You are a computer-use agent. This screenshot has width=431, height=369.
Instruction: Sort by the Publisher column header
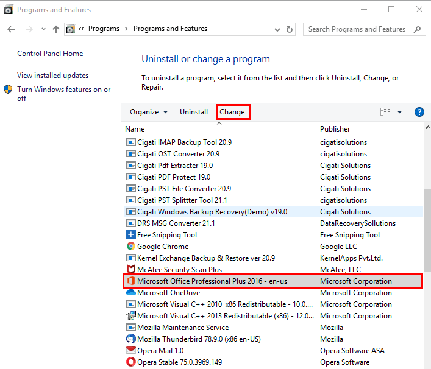pyautogui.click(x=335, y=128)
